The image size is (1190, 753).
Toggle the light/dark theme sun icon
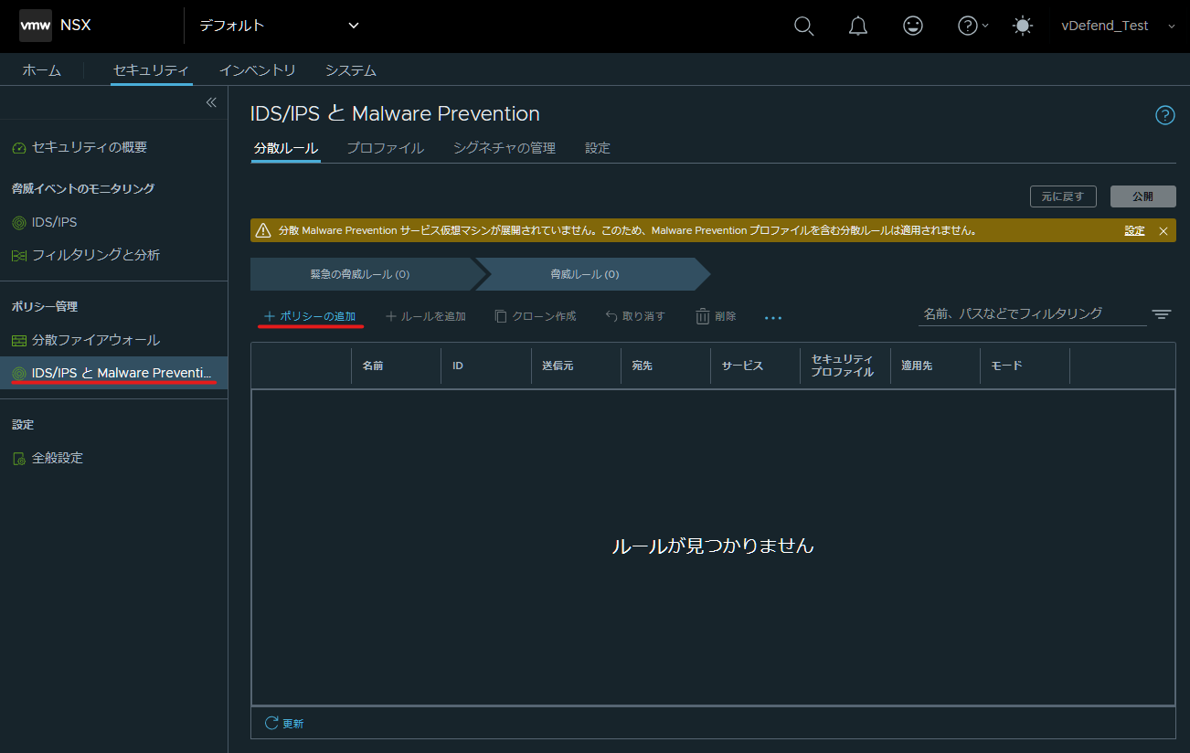click(x=1023, y=26)
